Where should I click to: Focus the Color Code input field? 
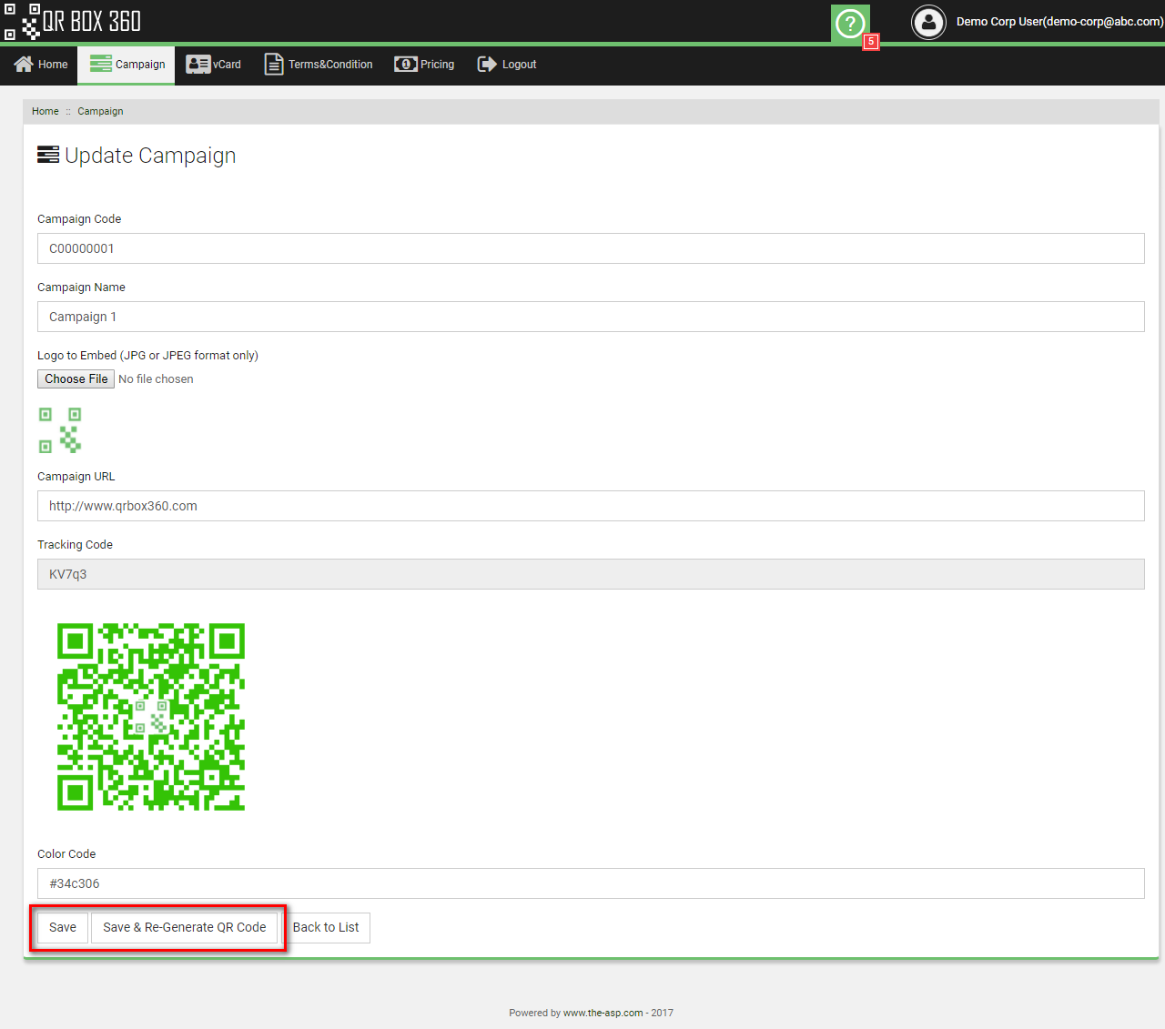[x=591, y=883]
